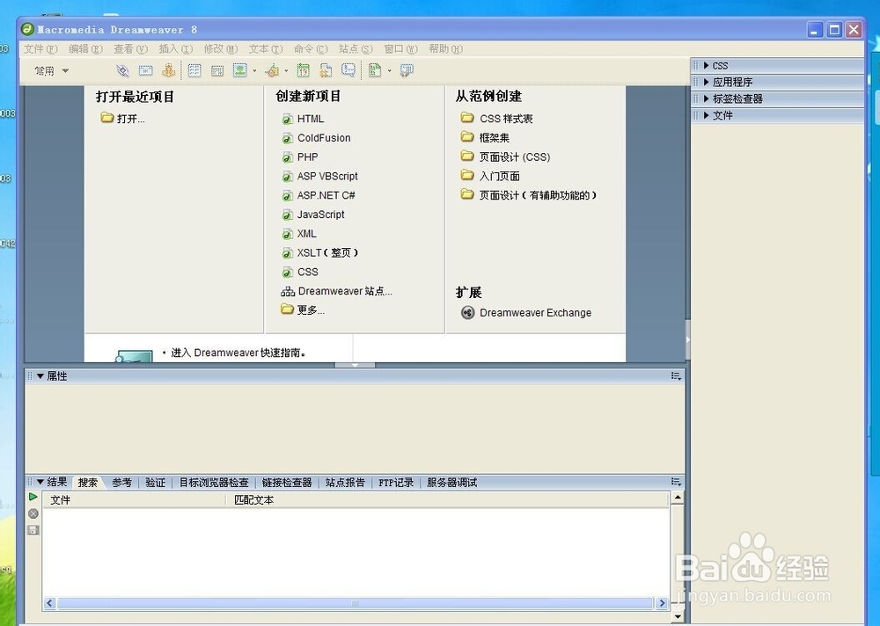Viewport: 880px width, 626px height.
Task: Click the document icon next to ASP VBScript
Action: (x=288, y=177)
